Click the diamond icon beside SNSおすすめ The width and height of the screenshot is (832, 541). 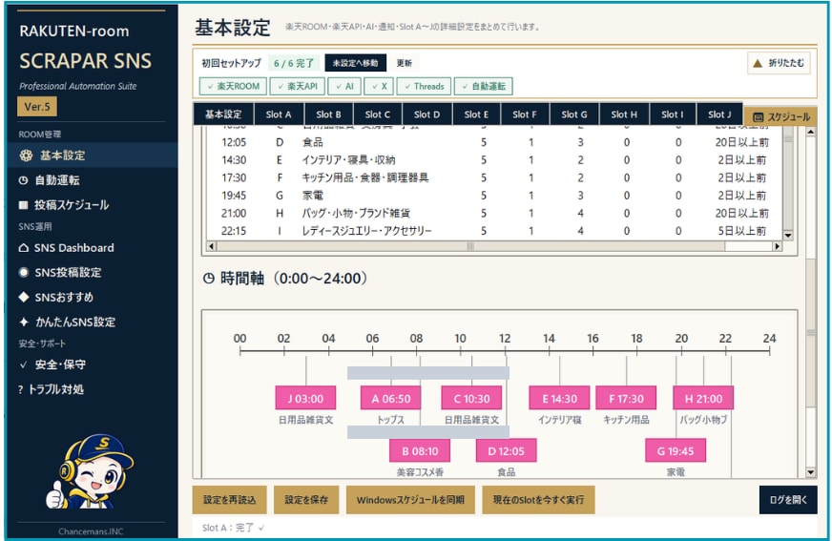click(x=23, y=297)
